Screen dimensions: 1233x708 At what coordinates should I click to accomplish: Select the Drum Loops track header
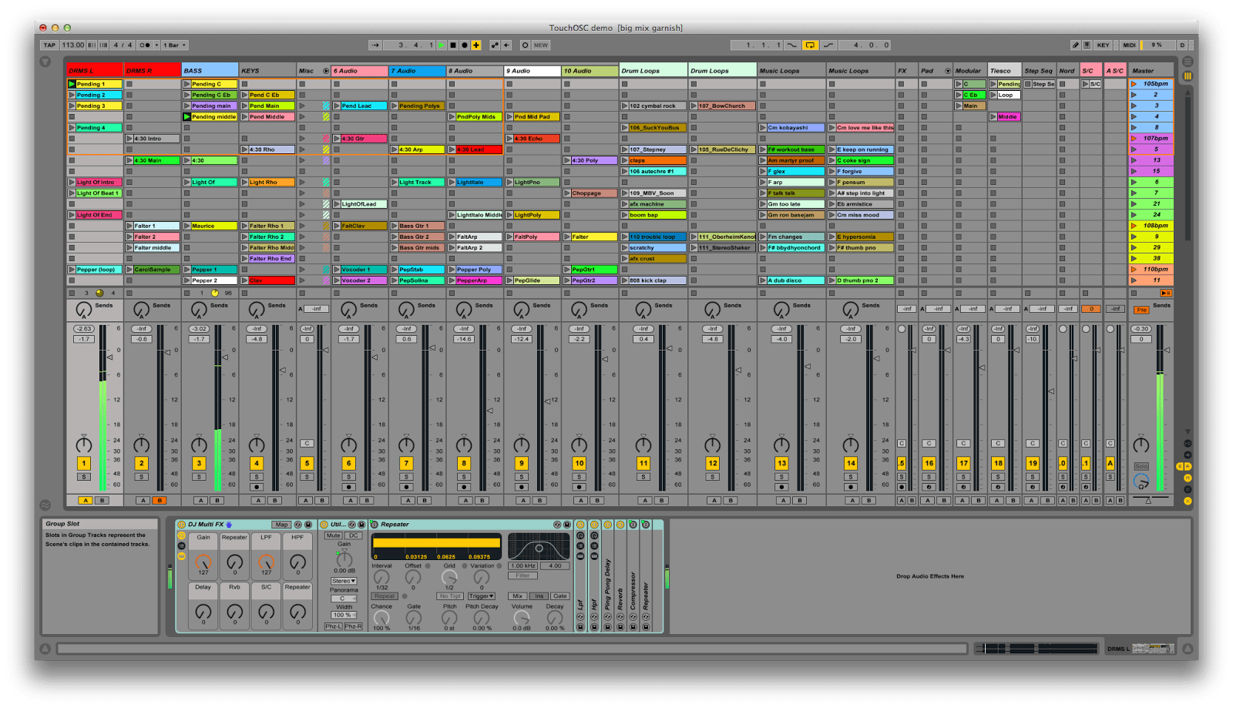point(653,71)
